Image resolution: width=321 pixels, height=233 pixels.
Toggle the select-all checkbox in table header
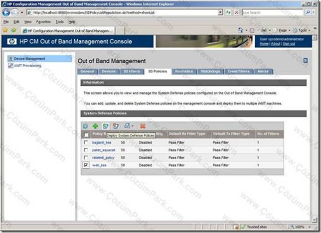coord(86,134)
